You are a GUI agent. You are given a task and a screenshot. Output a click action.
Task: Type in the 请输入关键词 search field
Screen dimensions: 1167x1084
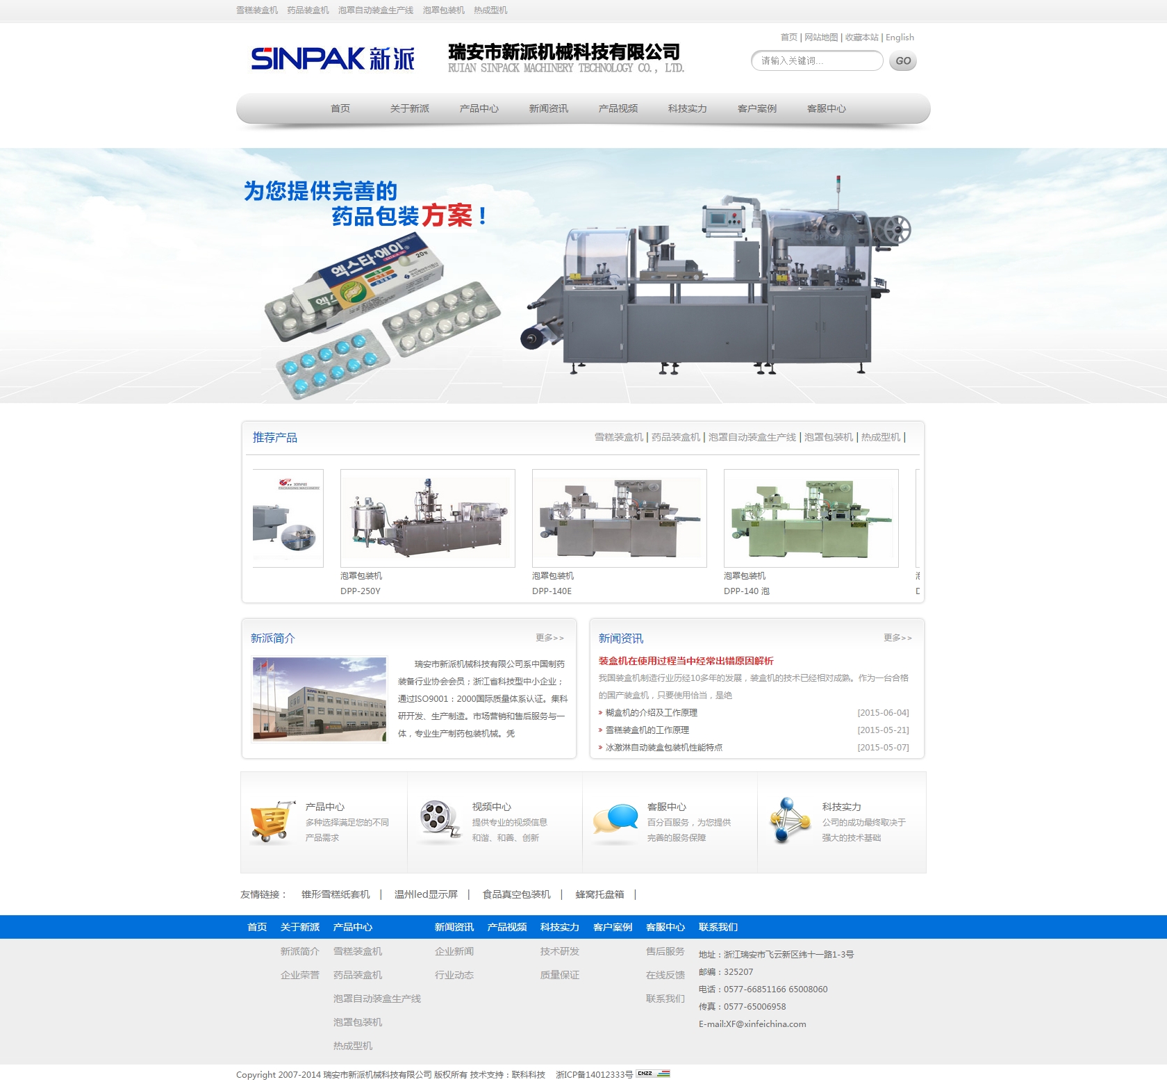(x=816, y=61)
